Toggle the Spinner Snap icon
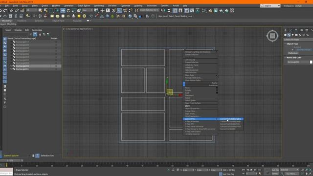The width and height of the screenshot is (313, 176). 131,10
